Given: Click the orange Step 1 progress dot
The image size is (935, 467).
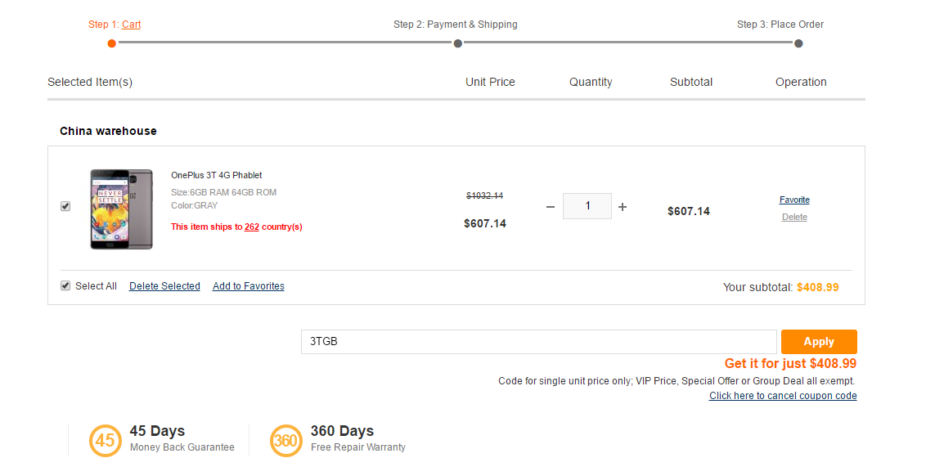Looking at the screenshot, I should click(x=111, y=43).
